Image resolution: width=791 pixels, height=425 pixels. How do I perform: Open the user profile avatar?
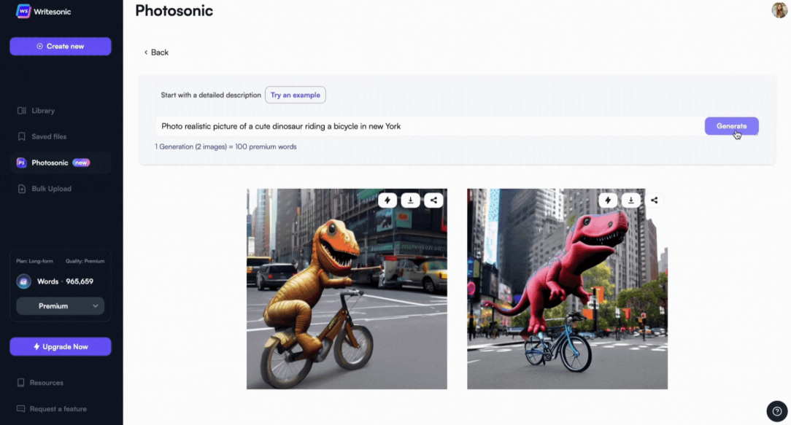(x=779, y=10)
